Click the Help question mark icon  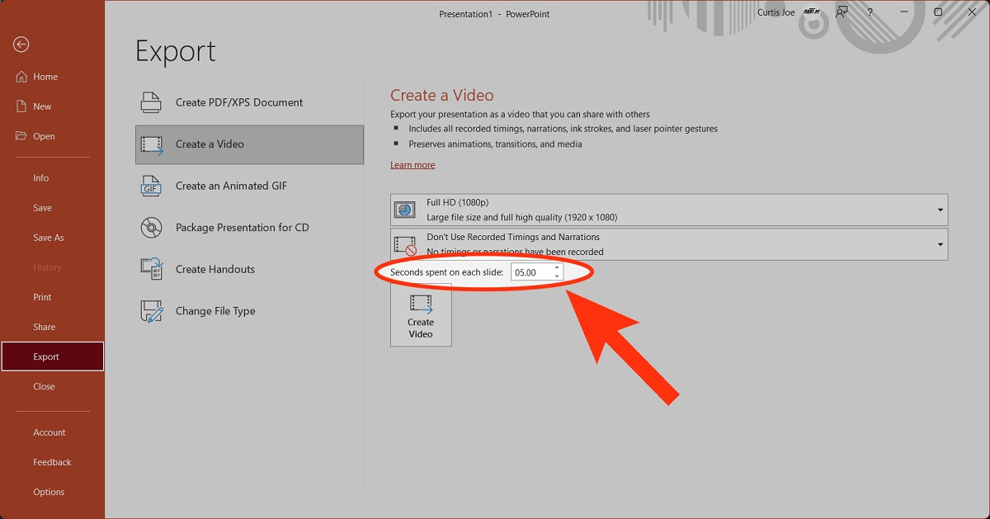click(870, 12)
